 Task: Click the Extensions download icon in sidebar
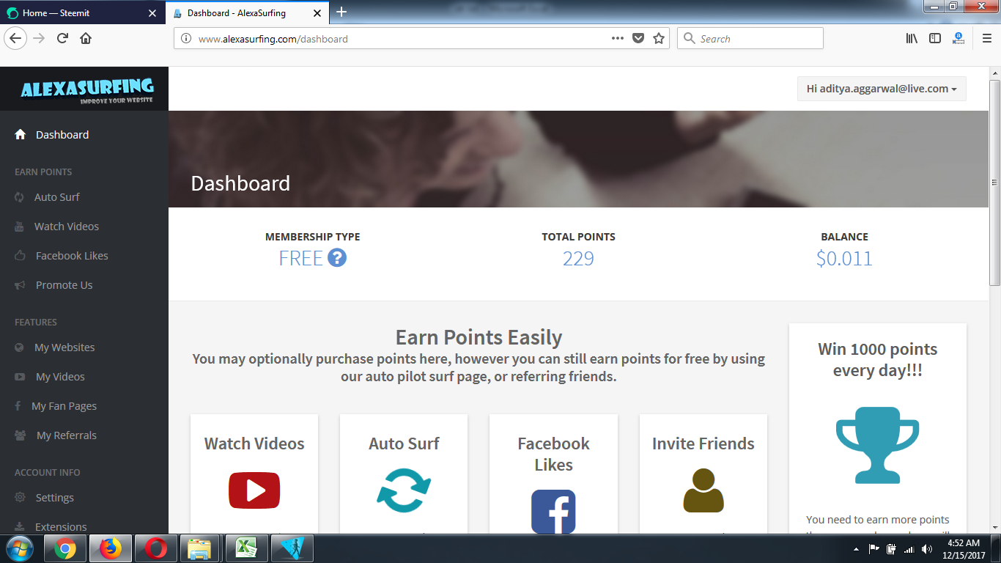(21, 527)
